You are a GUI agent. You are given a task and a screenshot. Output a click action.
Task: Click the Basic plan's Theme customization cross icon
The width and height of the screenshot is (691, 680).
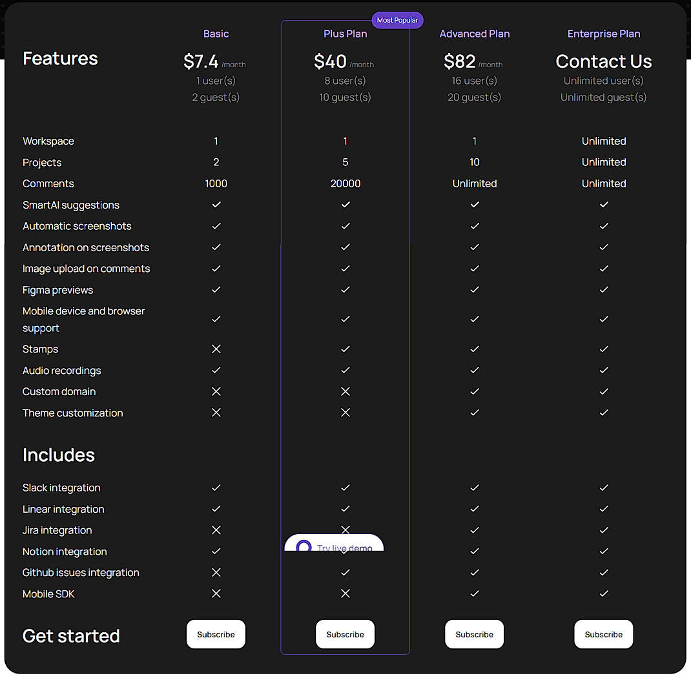coord(216,413)
